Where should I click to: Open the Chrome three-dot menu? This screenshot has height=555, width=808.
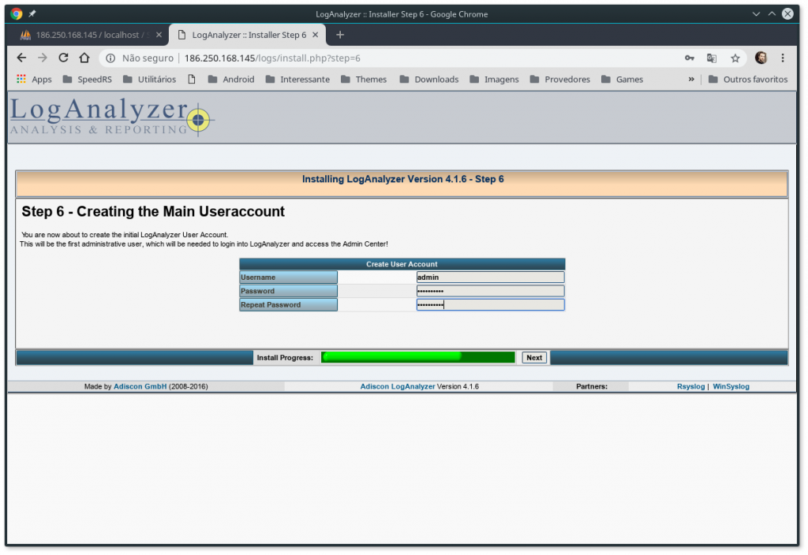[784, 58]
